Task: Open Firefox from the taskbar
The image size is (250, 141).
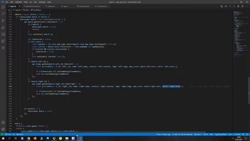Action: (x=35, y=138)
